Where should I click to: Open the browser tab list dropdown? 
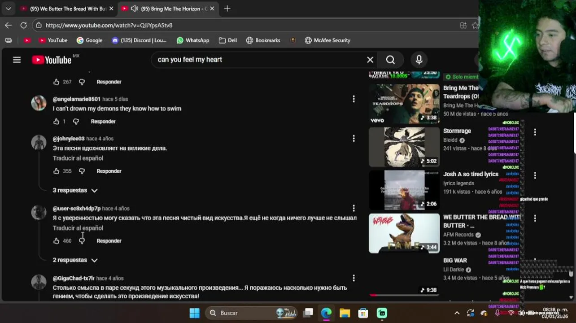(x=8, y=9)
